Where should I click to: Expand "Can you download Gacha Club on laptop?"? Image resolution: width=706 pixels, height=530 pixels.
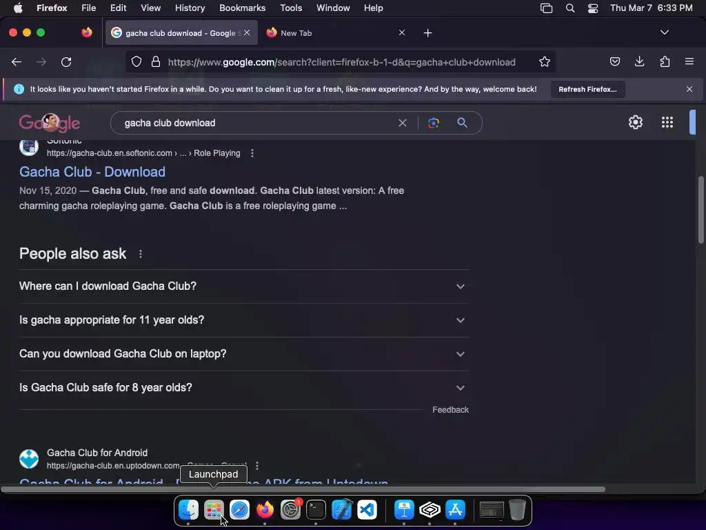(x=243, y=354)
